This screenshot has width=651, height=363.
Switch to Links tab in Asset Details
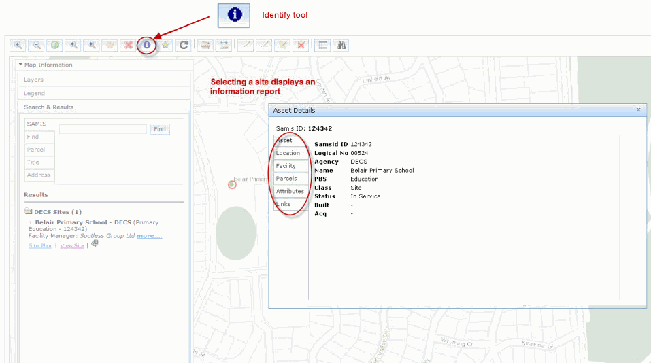[x=291, y=204]
